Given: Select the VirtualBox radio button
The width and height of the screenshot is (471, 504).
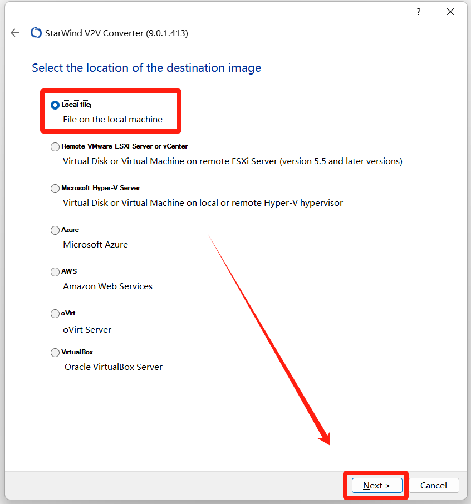Looking at the screenshot, I should pyautogui.click(x=55, y=353).
